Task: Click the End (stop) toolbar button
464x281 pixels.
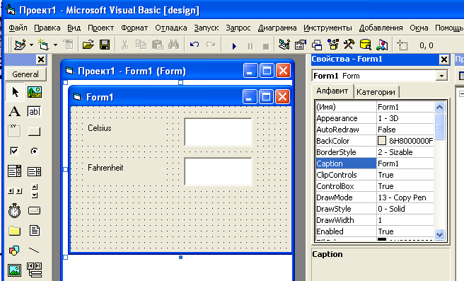Action: pos(266,46)
